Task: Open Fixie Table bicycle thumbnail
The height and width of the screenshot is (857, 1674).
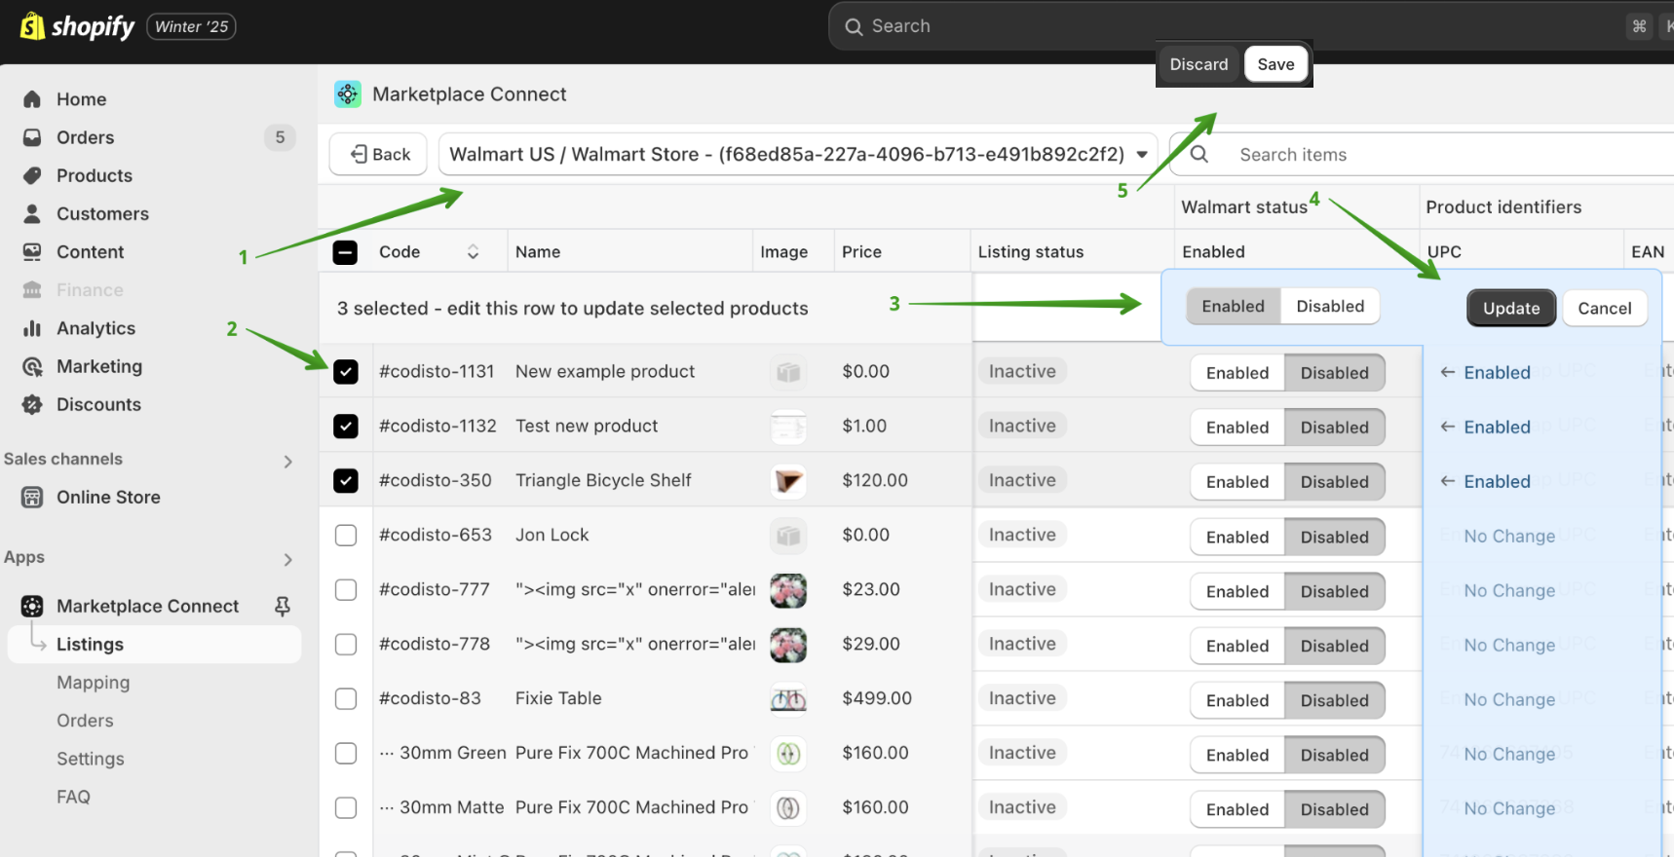Action: pyautogui.click(x=788, y=699)
